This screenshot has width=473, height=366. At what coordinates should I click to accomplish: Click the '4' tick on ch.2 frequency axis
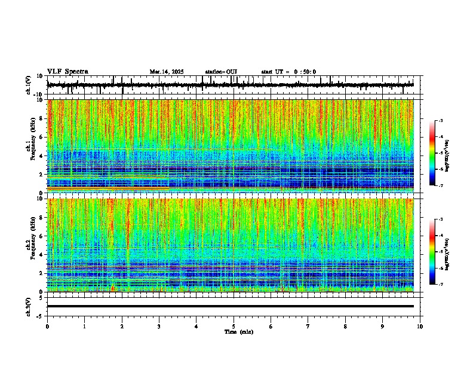41,255
